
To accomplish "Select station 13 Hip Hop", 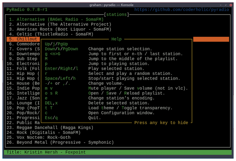I will point(23,79).
